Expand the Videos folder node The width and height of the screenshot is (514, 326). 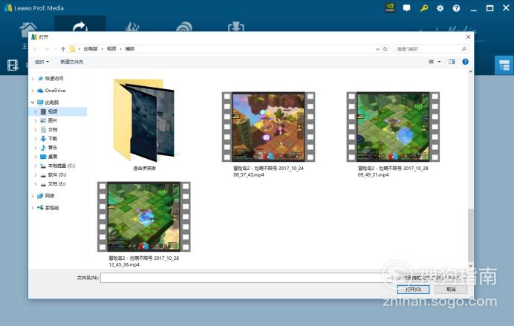click(36, 111)
